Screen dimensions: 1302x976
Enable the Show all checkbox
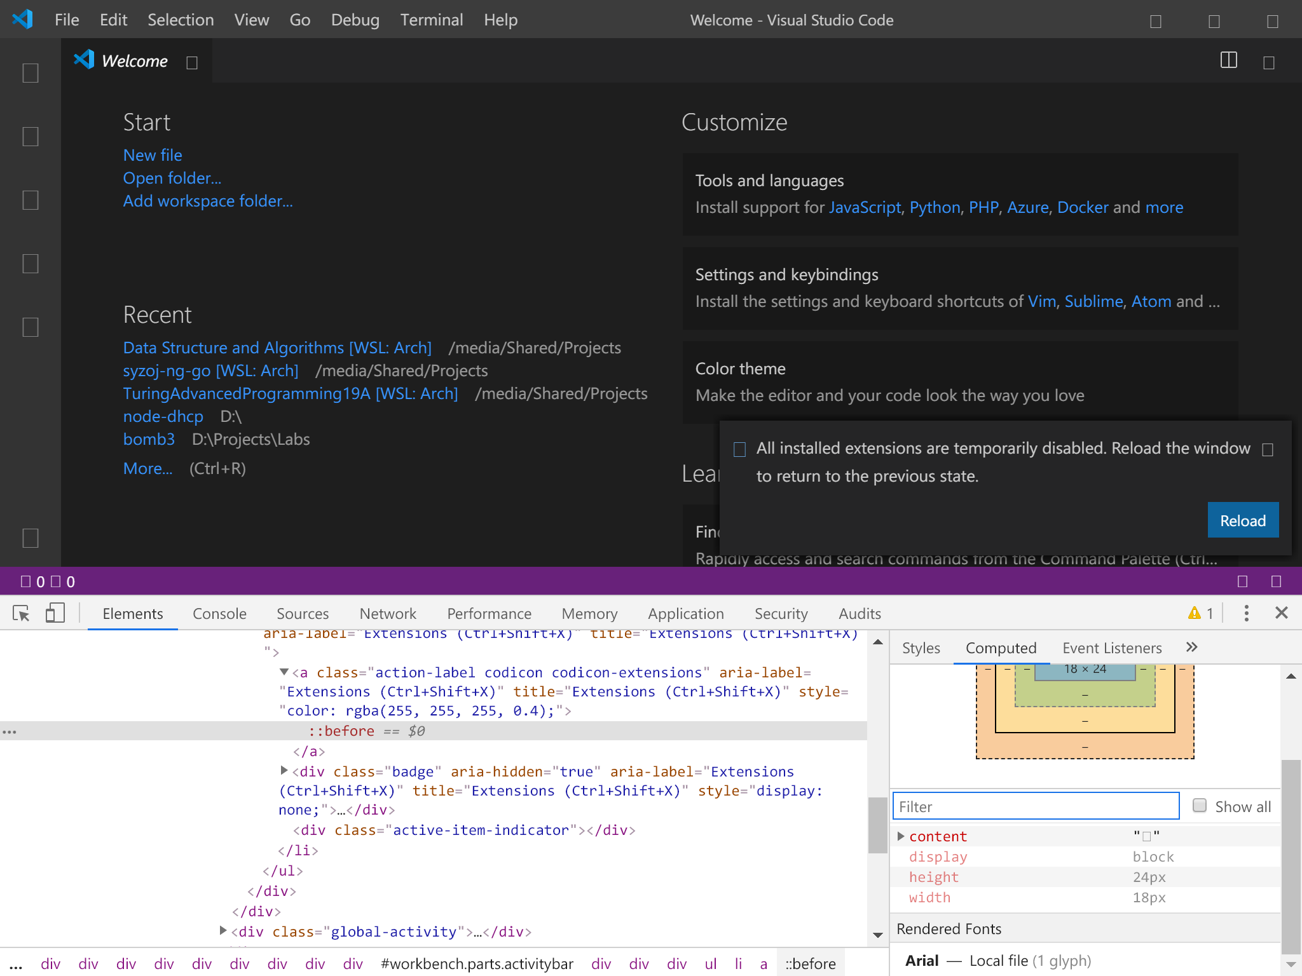pyautogui.click(x=1200, y=806)
